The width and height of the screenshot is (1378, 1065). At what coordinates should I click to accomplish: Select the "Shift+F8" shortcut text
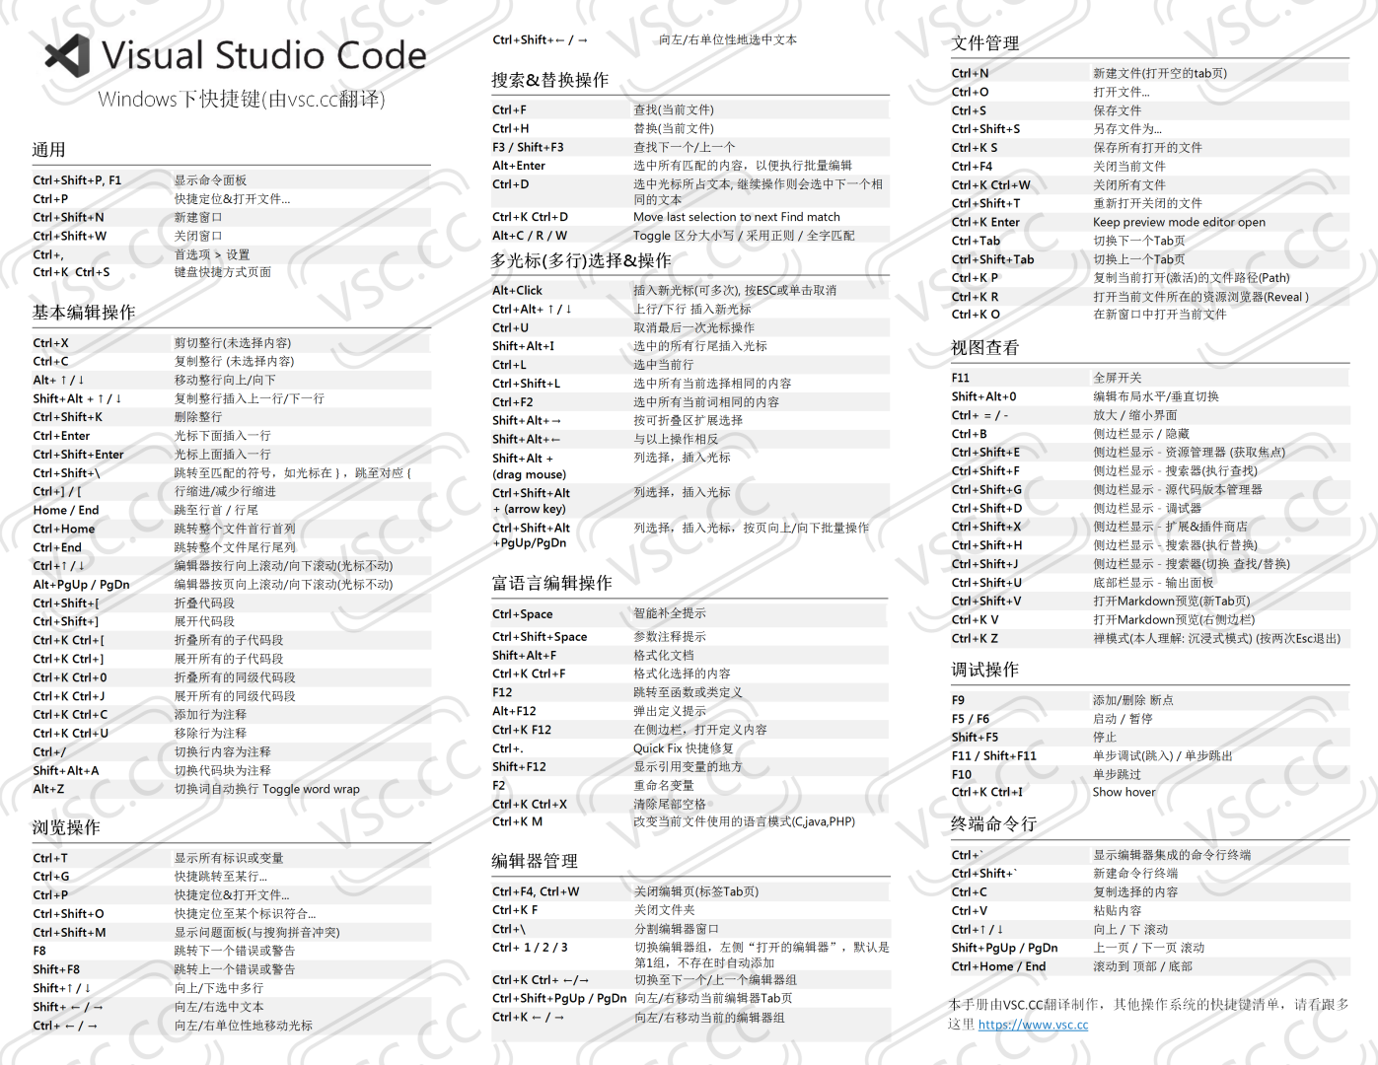tap(56, 969)
